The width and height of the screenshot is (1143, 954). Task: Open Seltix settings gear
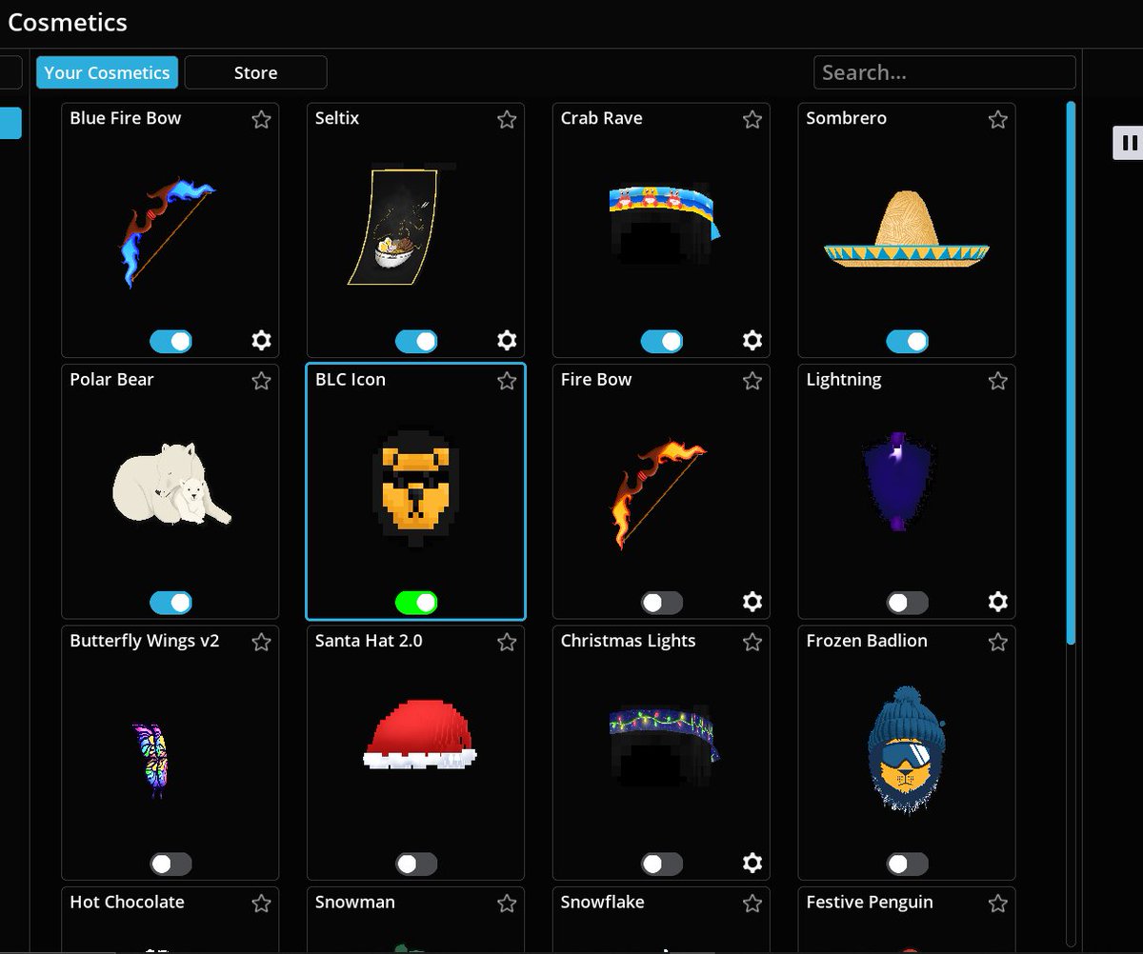point(507,340)
